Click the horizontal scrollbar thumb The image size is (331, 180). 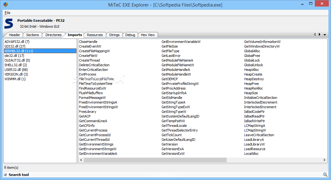click(x=155, y=160)
